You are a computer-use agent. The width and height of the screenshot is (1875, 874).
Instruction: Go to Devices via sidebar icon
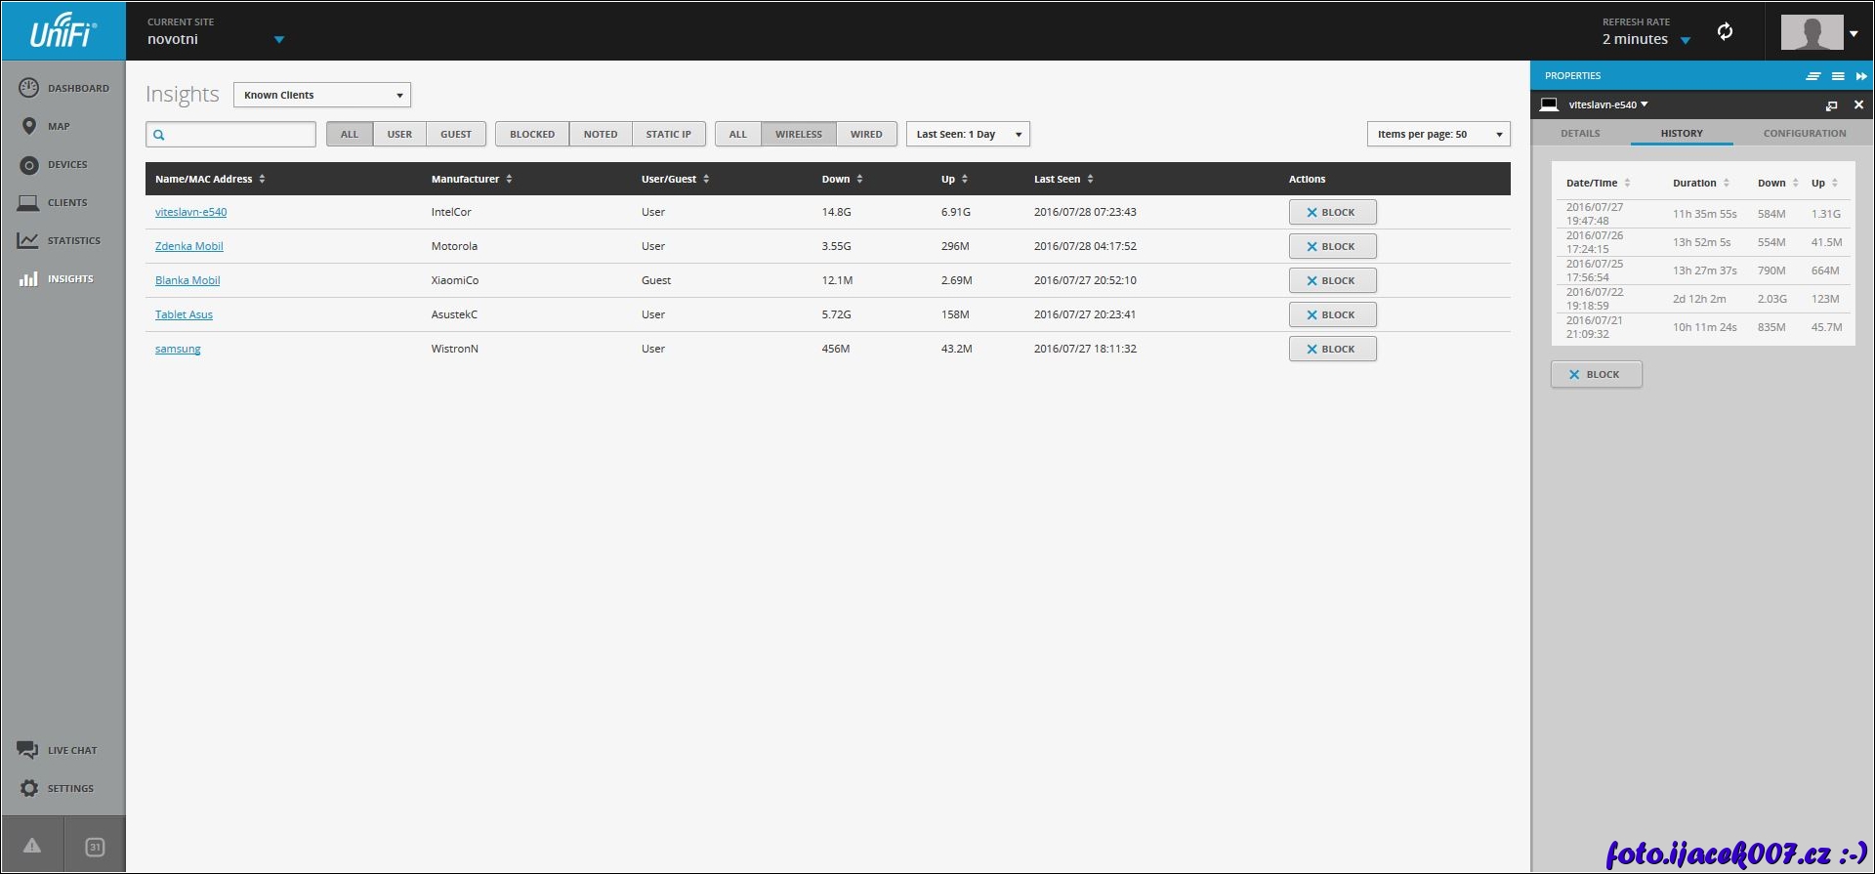tap(29, 165)
